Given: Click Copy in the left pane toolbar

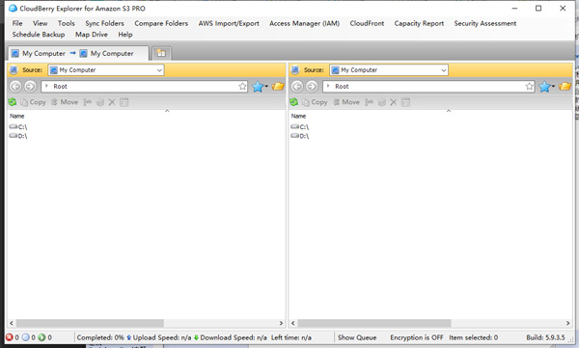Looking at the screenshot, I should [33, 102].
